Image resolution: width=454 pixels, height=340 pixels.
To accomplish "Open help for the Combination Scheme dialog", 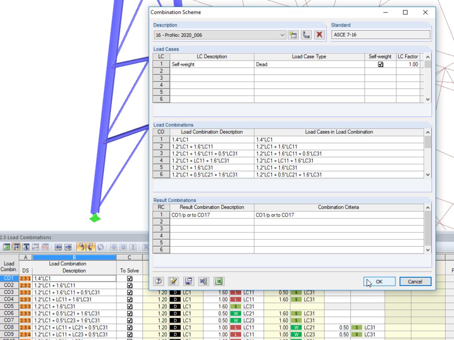I will 158,281.
